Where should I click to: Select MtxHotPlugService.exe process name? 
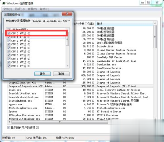23,108
